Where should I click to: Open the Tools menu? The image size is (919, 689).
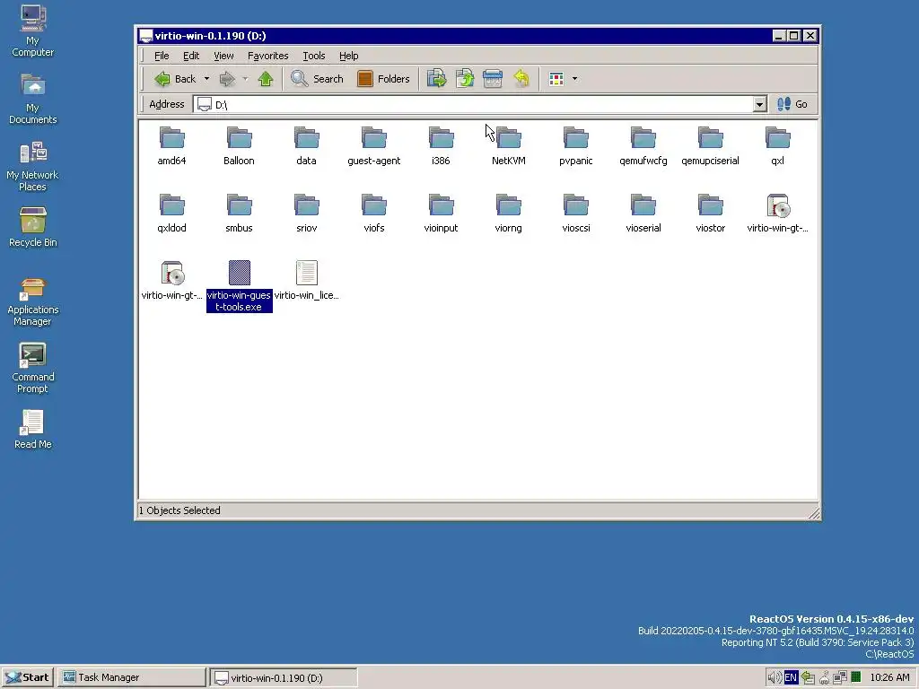(313, 56)
